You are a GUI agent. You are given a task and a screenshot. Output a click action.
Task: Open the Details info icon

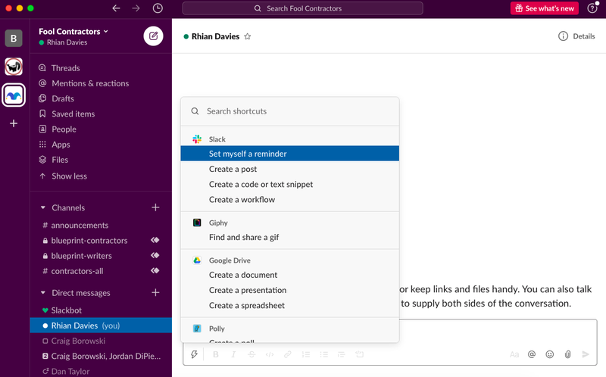tap(563, 36)
